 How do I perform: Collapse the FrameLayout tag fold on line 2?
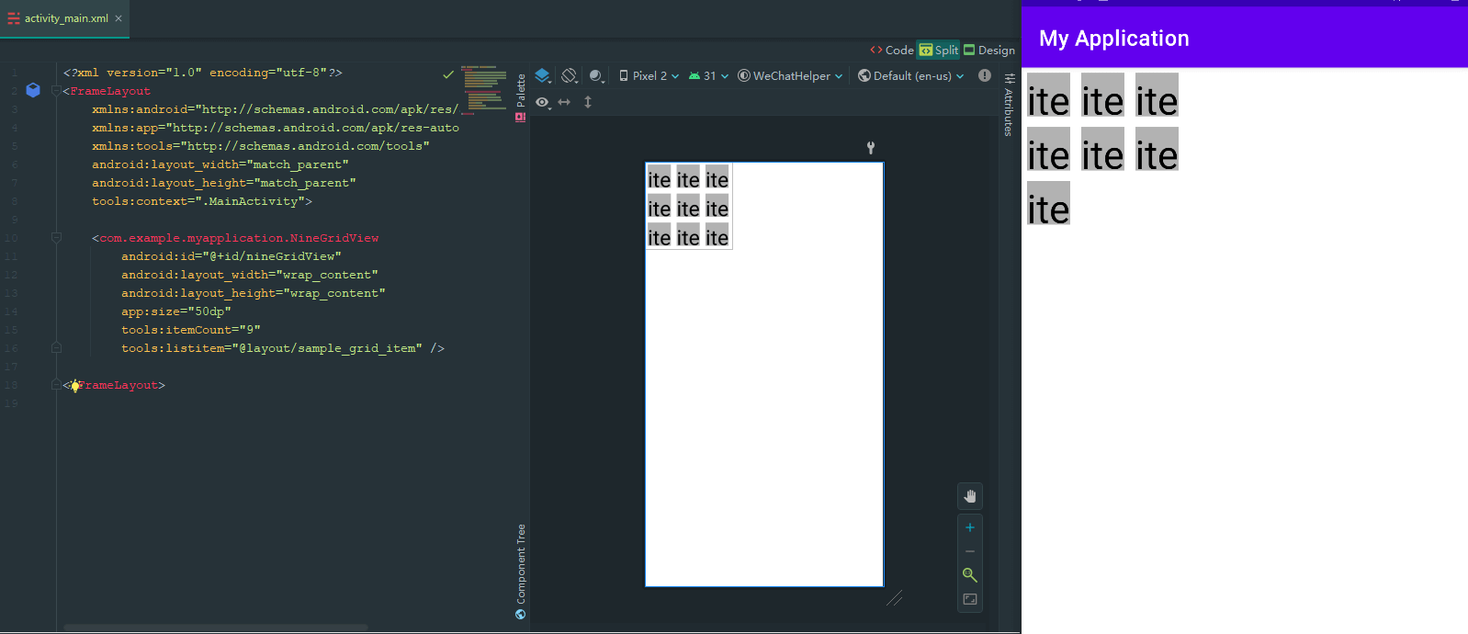coord(56,91)
